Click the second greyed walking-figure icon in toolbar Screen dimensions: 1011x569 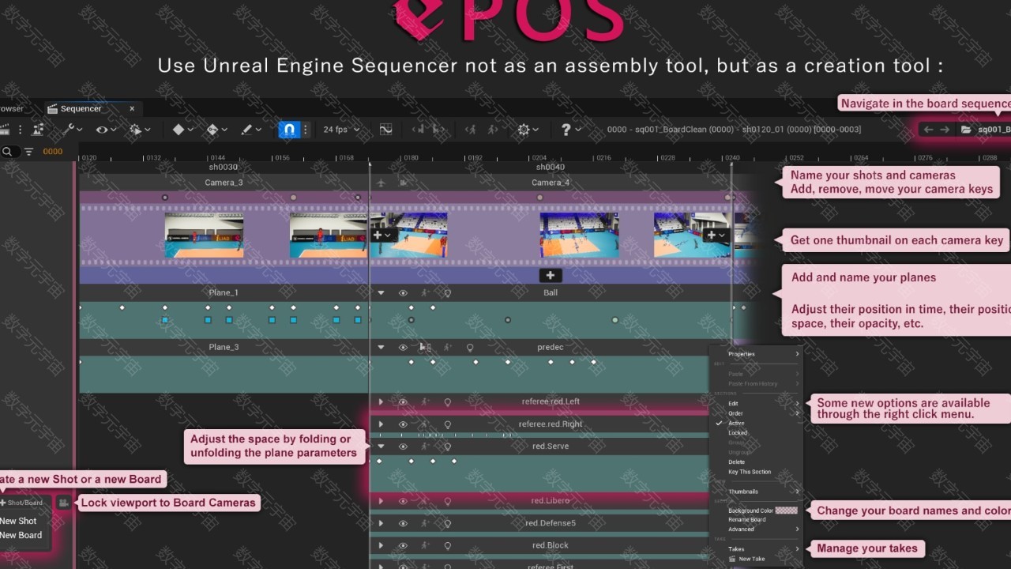click(x=492, y=130)
